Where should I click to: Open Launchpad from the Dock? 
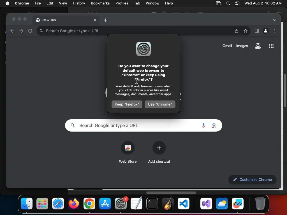(42, 204)
